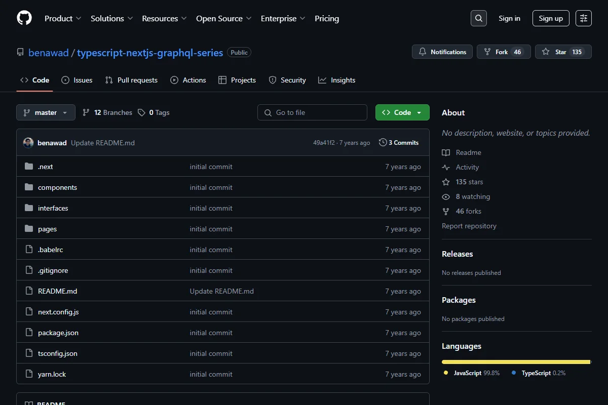Open the search magnifier icon button
The image size is (608, 405).
click(x=479, y=18)
